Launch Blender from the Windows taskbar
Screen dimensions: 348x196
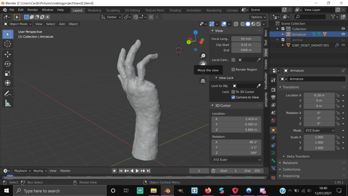pyautogui.click(x=167, y=191)
